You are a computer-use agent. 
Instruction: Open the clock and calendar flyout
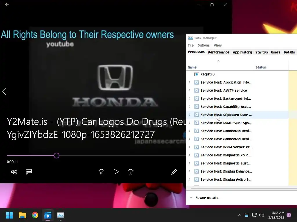pyautogui.click(x=276, y=215)
